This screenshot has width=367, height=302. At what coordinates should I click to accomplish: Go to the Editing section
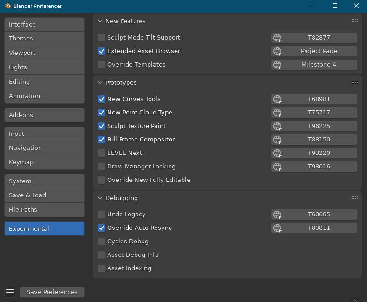pyautogui.click(x=44, y=82)
